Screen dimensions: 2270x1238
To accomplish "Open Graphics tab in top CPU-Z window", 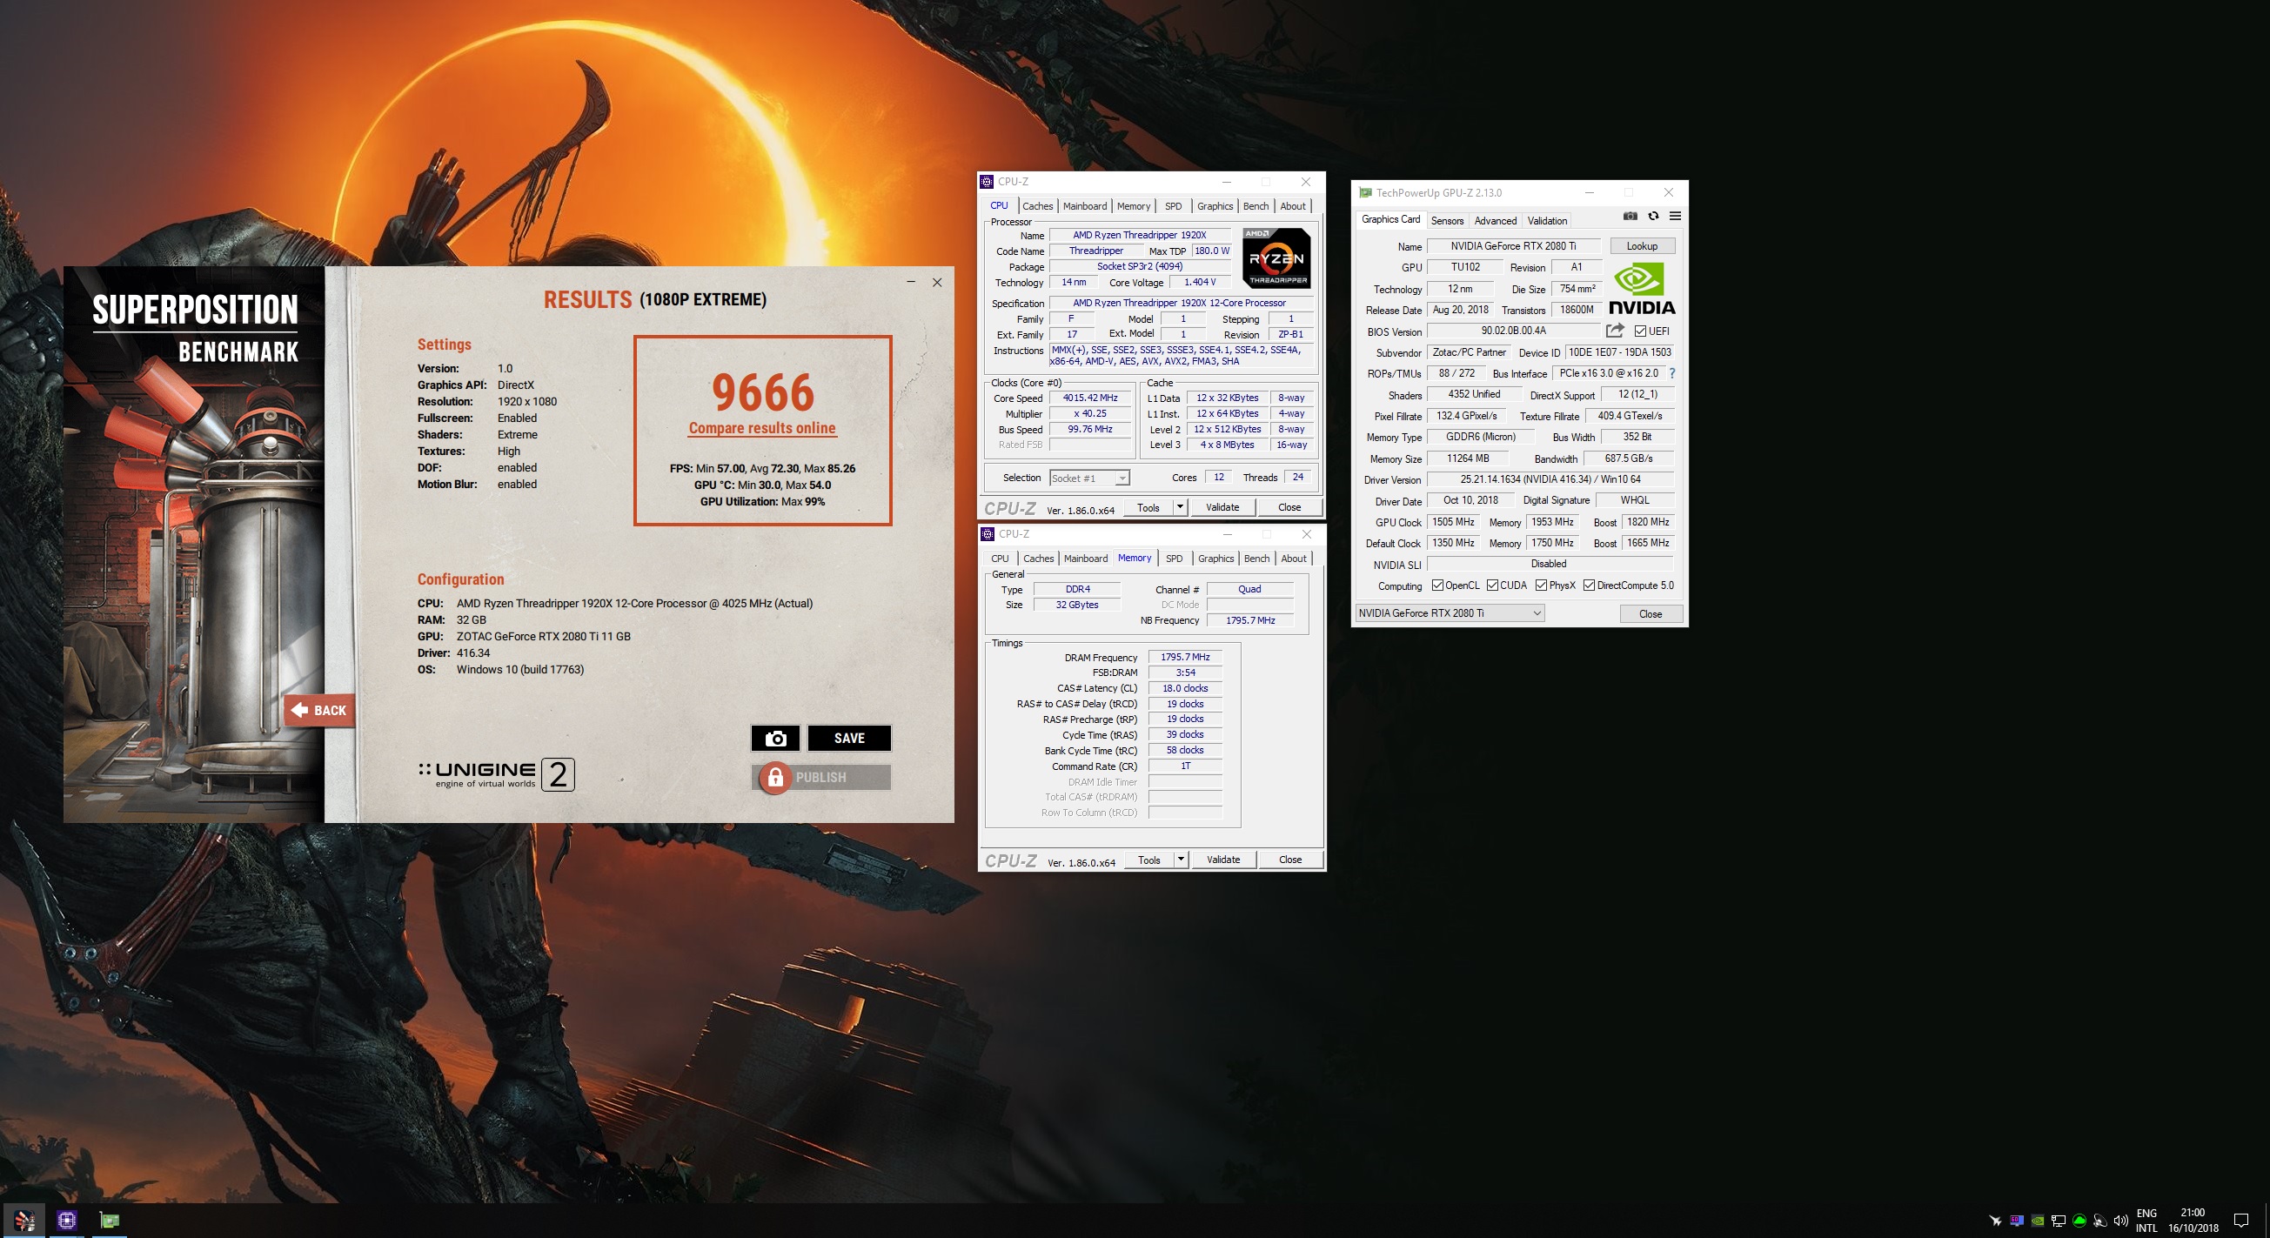I will click(1215, 206).
